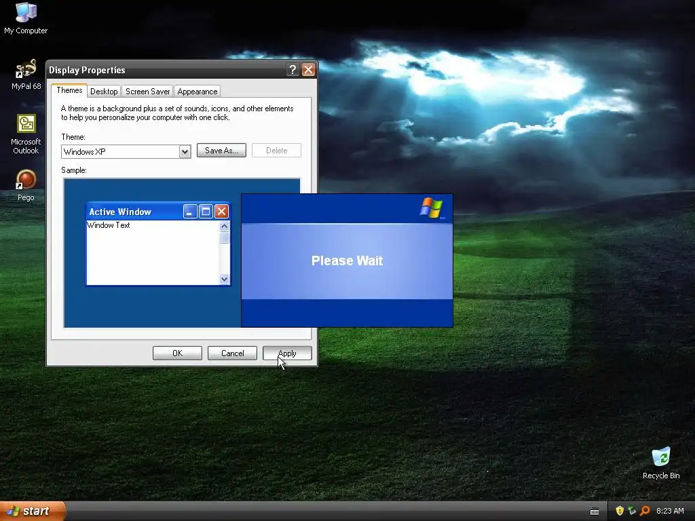The width and height of the screenshot is (695, 521).
Task: Select the Pego desktop shortcut
Action: [26, 185]
